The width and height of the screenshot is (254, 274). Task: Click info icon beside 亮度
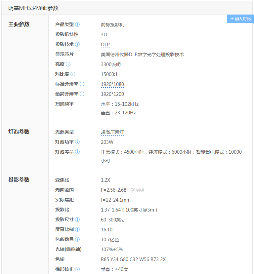(68, 64)
